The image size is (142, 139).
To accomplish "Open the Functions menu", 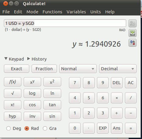I will click(52, 12).
